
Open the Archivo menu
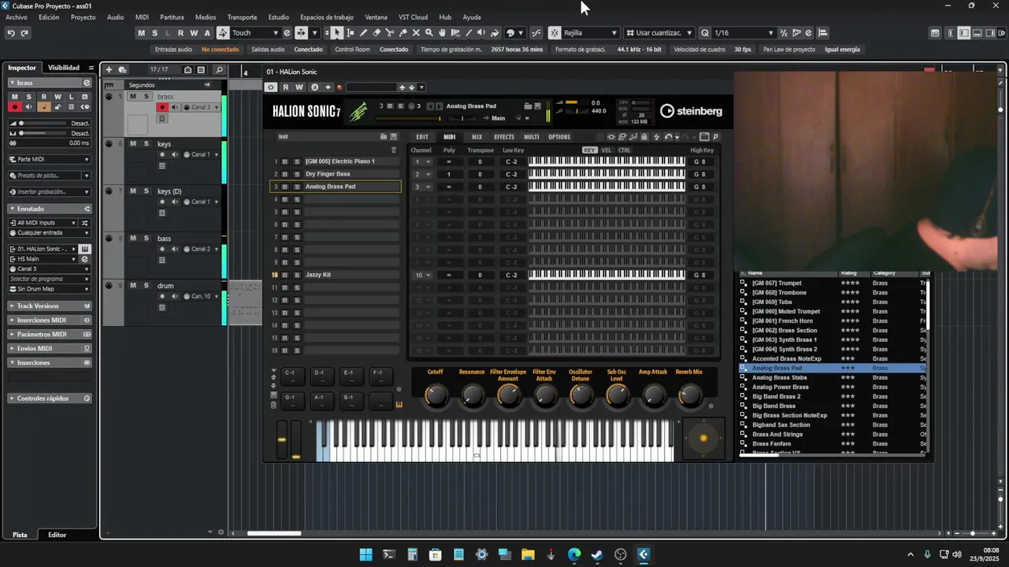[x=17, y=17]
